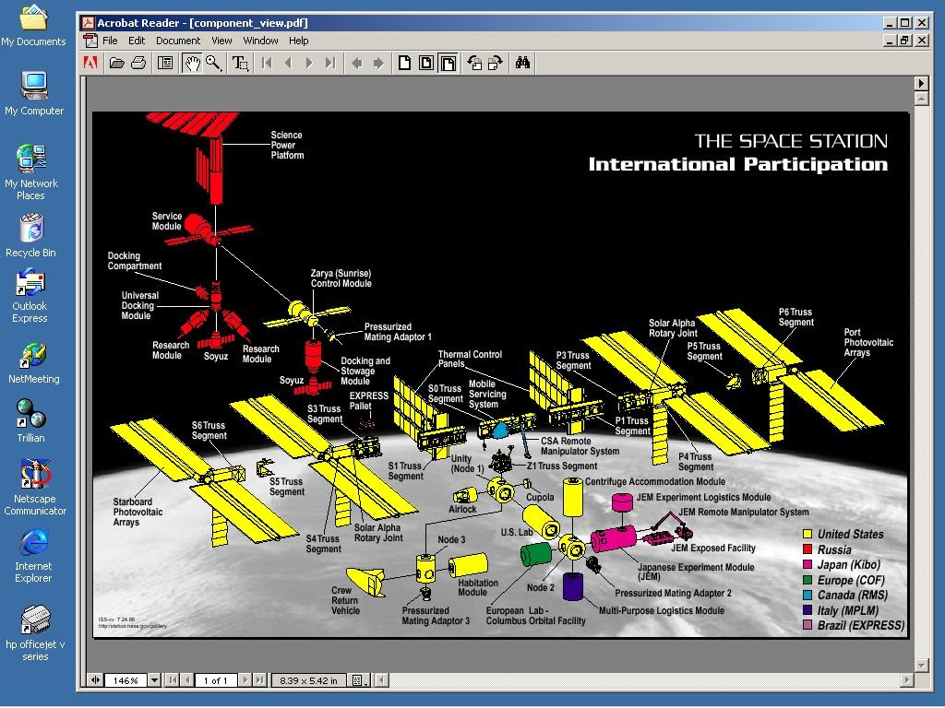The height and width of the screenshot is (708, 945).
Task: Go to next page in top toolbar
Action: (x=309, y=64)
